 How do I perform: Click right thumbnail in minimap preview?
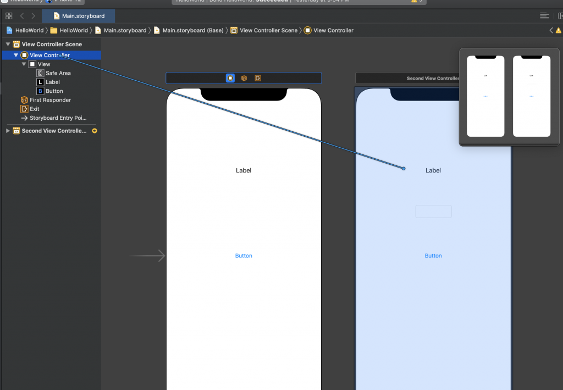532,96
